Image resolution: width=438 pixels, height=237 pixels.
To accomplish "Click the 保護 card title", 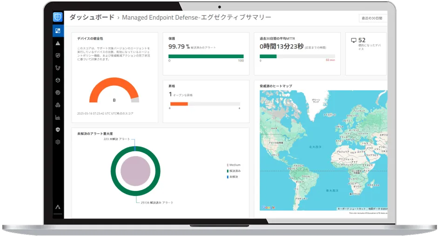I will coord(172,39).
